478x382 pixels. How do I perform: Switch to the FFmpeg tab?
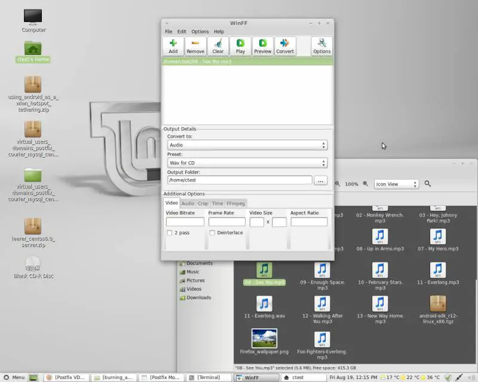click(x=235, y=204)
